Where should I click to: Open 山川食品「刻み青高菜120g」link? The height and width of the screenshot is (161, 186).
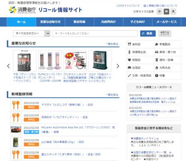pos(62,142)
